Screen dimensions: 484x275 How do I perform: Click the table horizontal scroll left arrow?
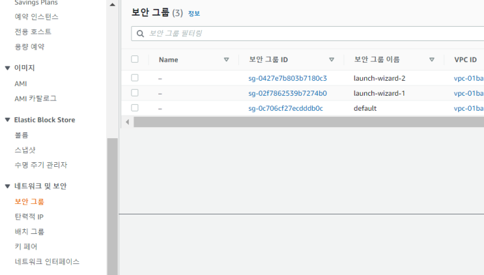click(x=128, y=122)
